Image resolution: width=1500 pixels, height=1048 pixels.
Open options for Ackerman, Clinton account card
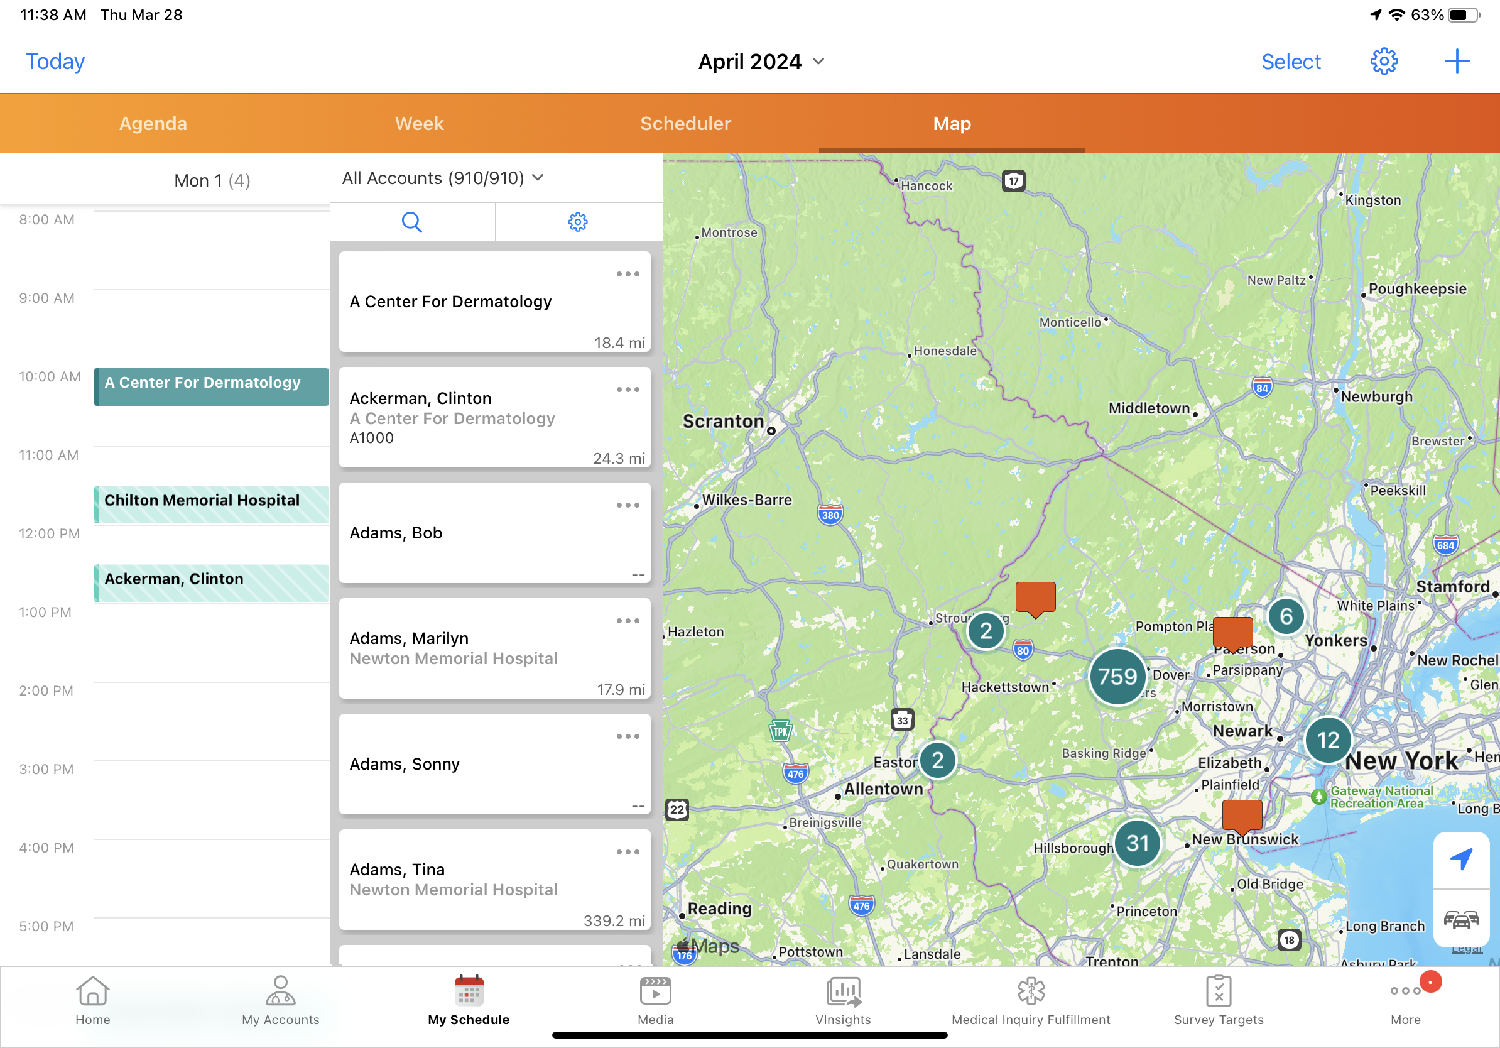coord(627,390)
